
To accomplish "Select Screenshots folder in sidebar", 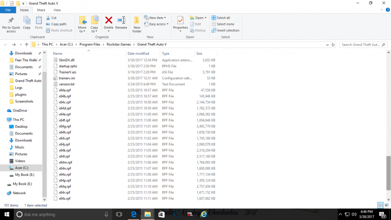I will (24, 102).
